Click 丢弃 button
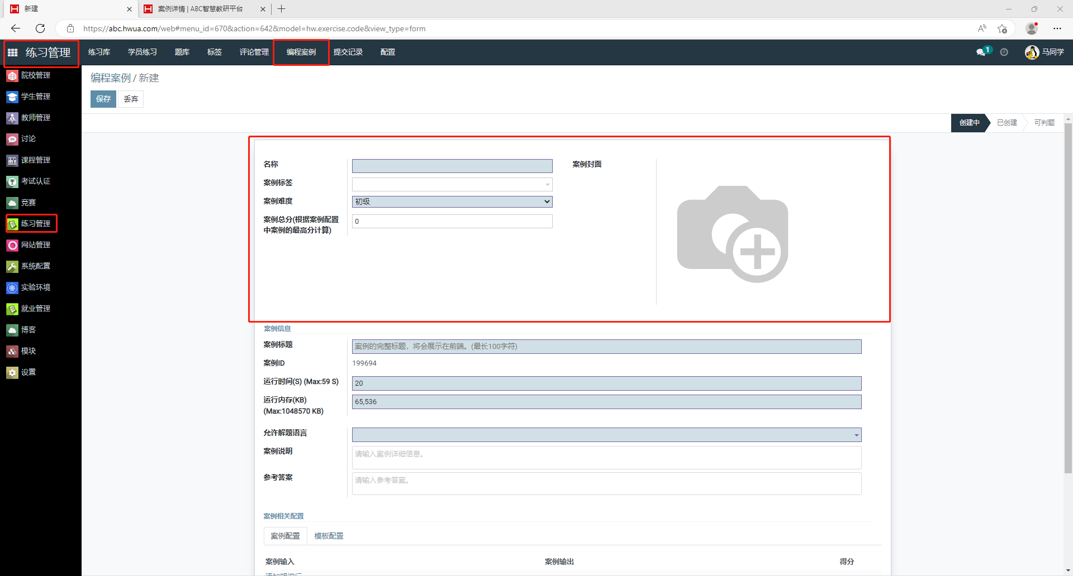 (131, 99)
